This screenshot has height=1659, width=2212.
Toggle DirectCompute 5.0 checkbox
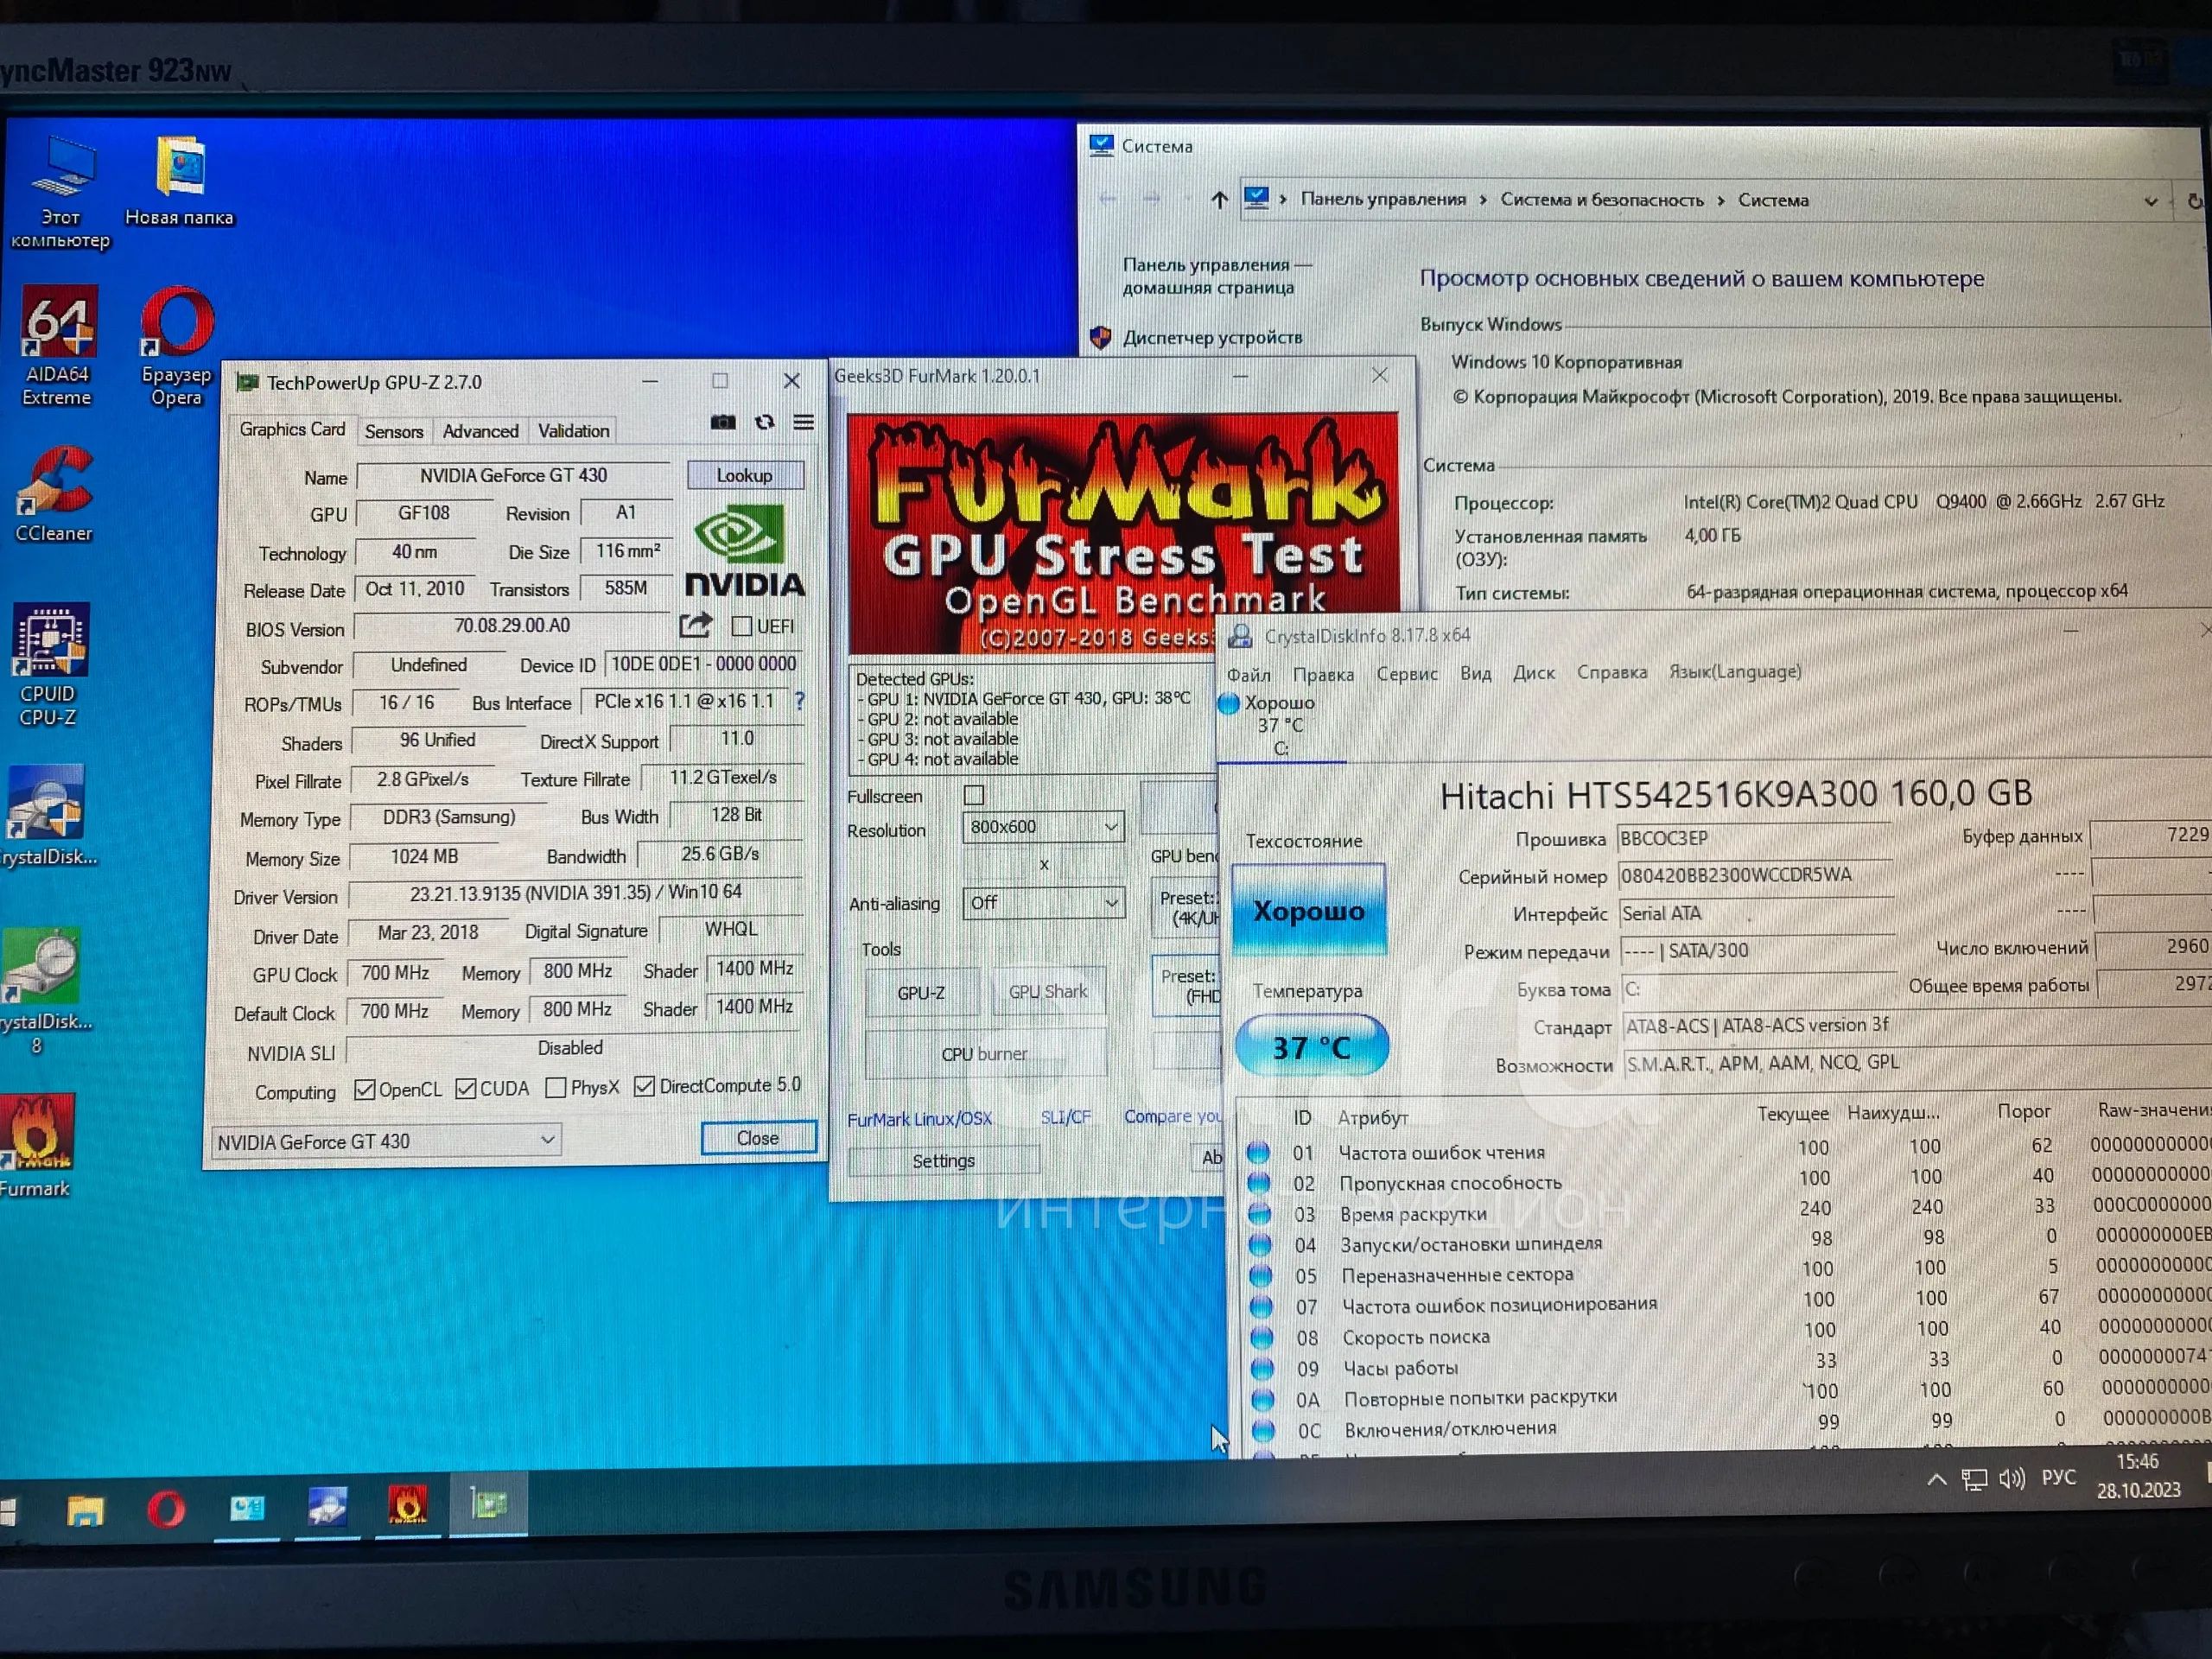[644, 1086]
